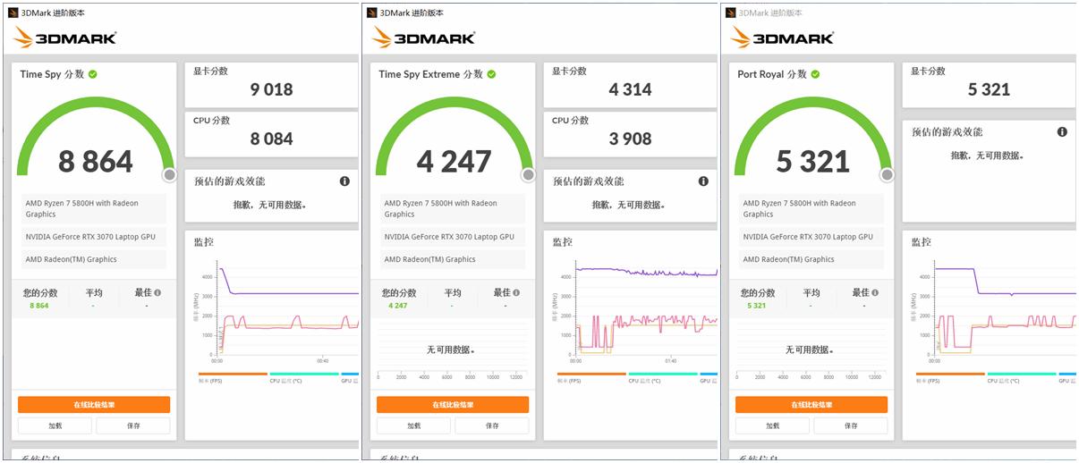Click 无可用数据 histogram in Port Royal window
The image size is (1079, 463).
point(811,349)
